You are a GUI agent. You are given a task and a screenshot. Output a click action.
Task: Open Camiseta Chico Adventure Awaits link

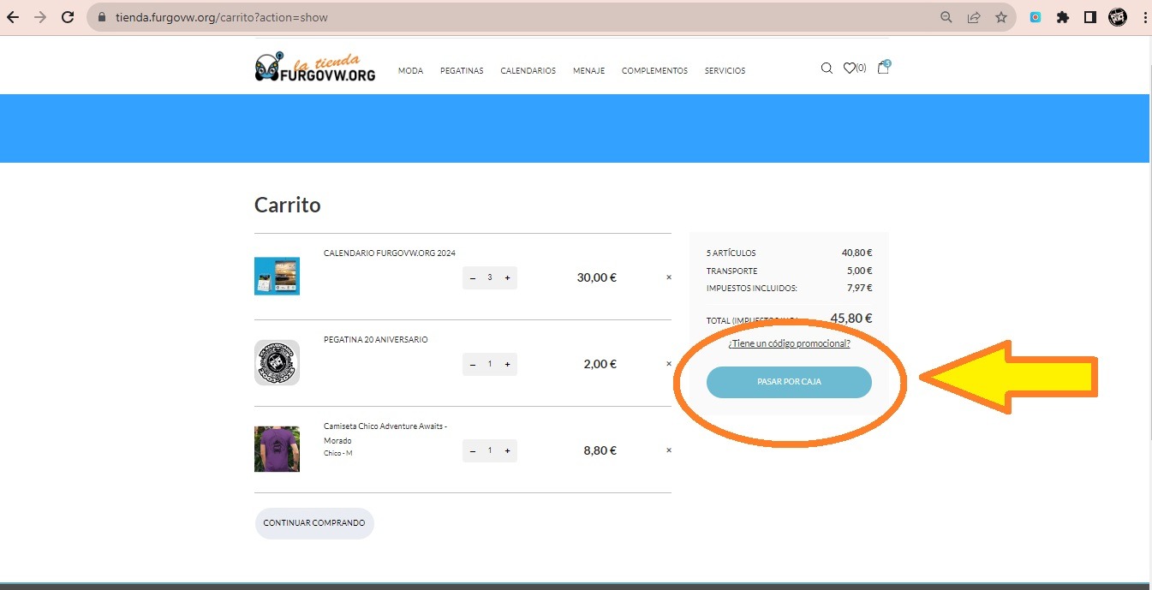pyautogui.click(x=385, y=433)
